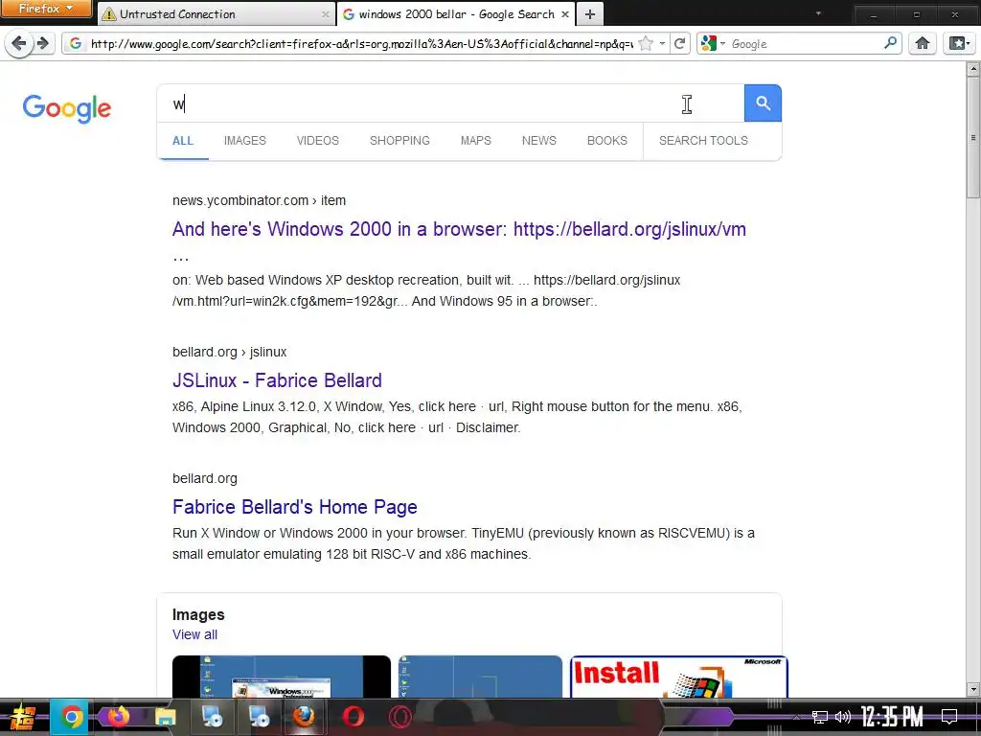Open Fabrice Bellard's Home Page result

tap(295, 507)
